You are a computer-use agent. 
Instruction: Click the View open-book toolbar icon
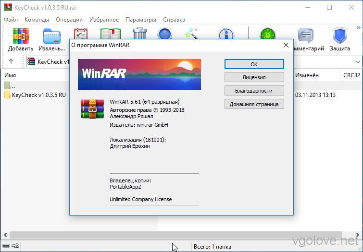[x=111, y=34]
